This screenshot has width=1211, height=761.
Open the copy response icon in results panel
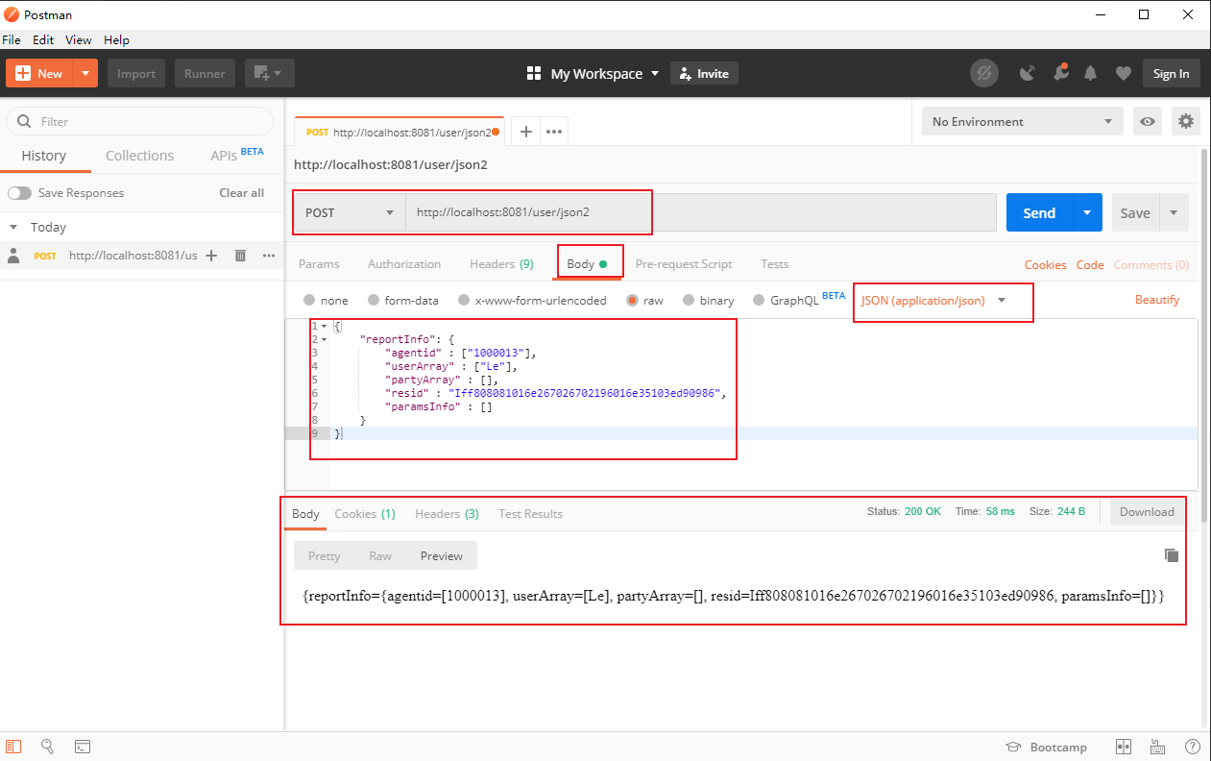coord(1172,555)
